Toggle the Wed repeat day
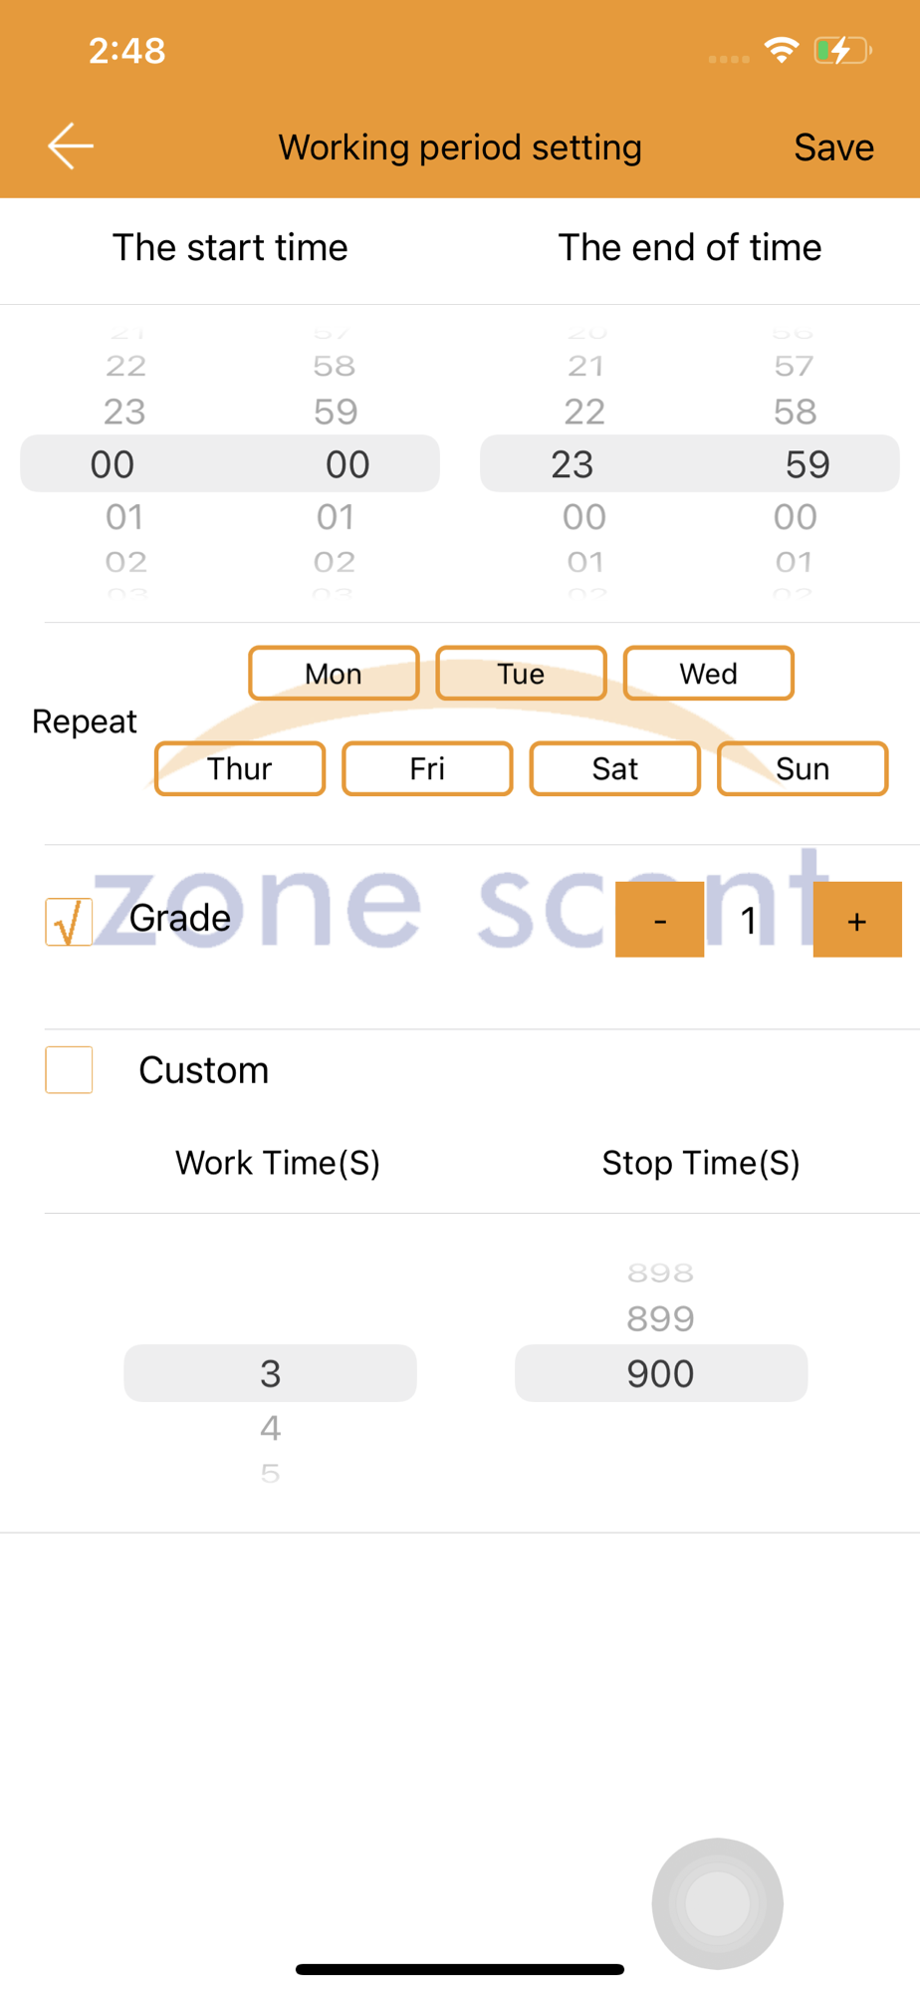Viewport: 920px width, 1993px height. click(x=708, y=674)
